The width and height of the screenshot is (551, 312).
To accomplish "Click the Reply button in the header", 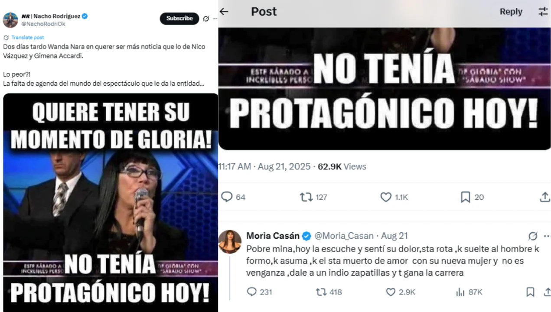I will (x=511, y=12).
